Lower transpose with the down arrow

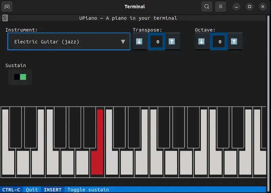click(139, 42)
